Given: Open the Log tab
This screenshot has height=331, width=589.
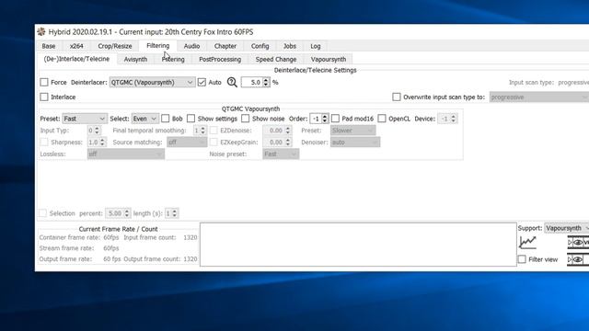Looking at the screenshot, I should point(316,46).
